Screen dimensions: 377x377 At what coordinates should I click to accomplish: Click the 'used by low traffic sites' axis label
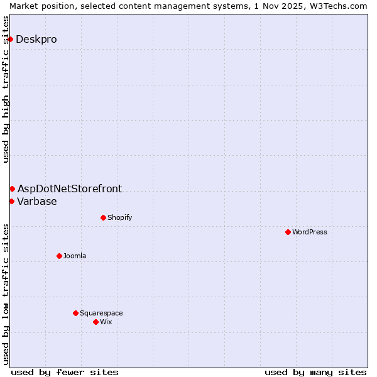(x=6, y=293)
